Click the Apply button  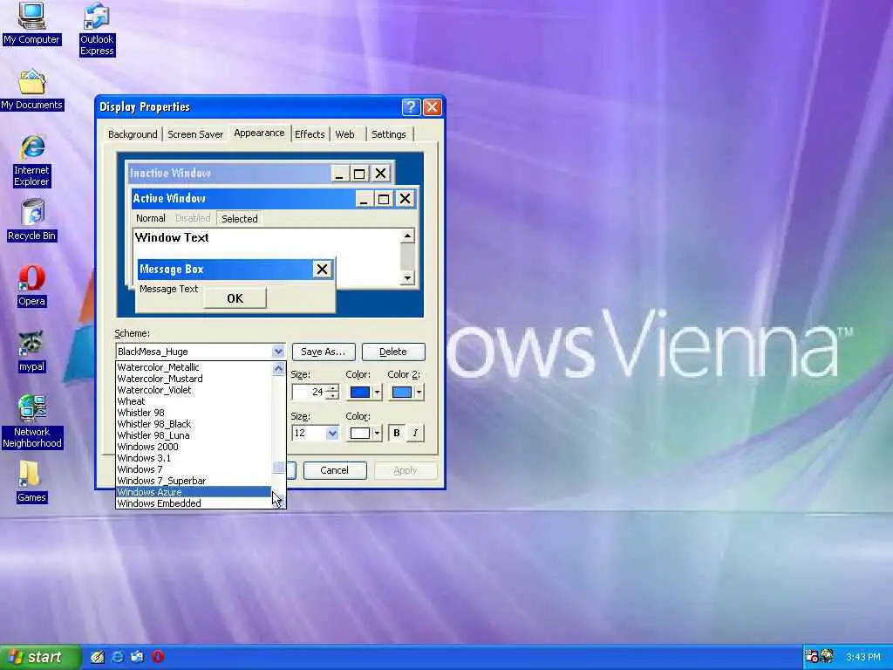406,470
